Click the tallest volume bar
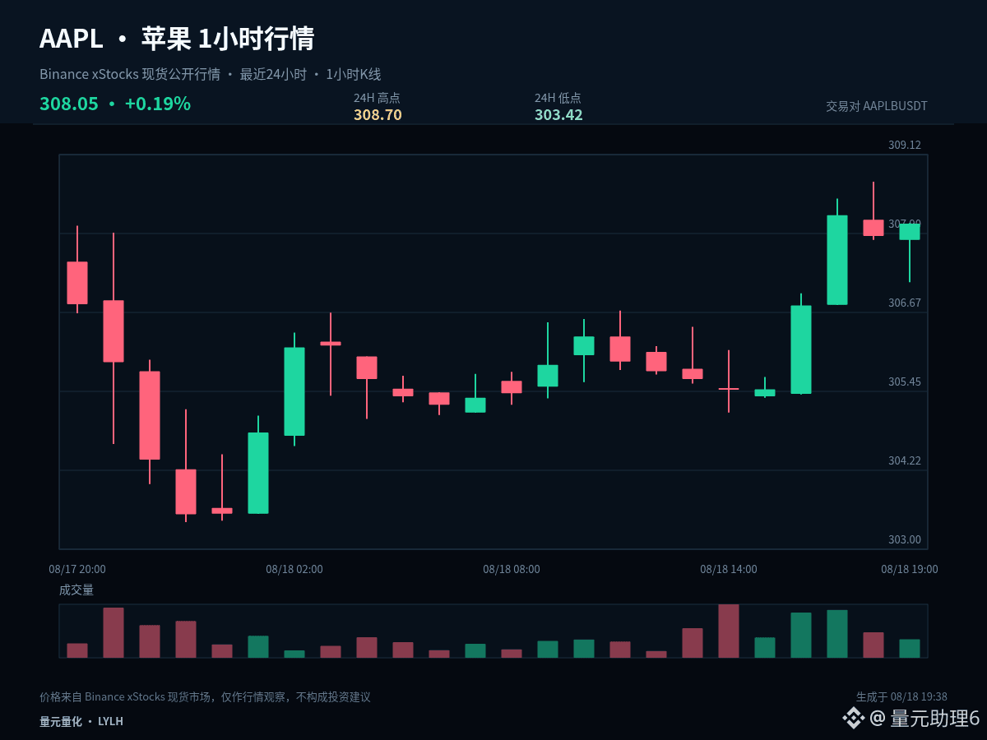The image size is (987, 740). coord(729,631)
